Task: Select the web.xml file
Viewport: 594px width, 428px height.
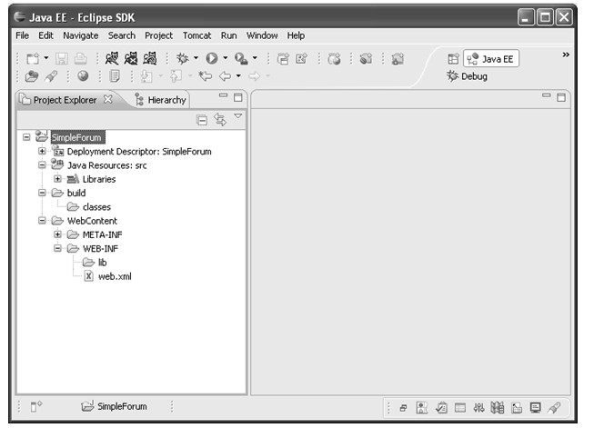Action: click(x=115, y=276)
